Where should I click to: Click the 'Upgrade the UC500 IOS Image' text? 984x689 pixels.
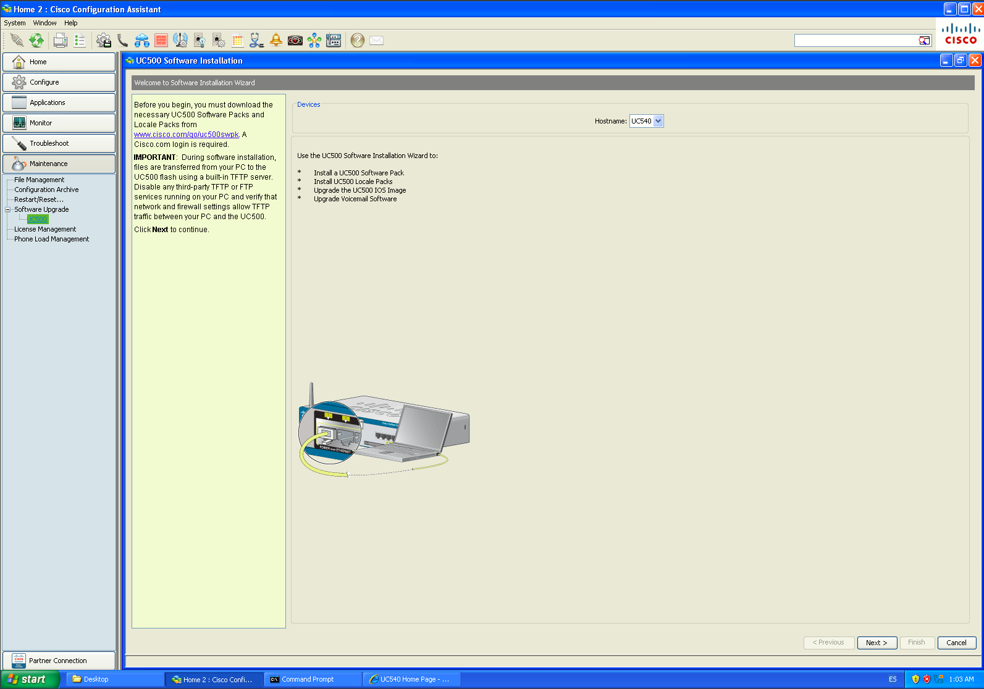coord(360,190)
